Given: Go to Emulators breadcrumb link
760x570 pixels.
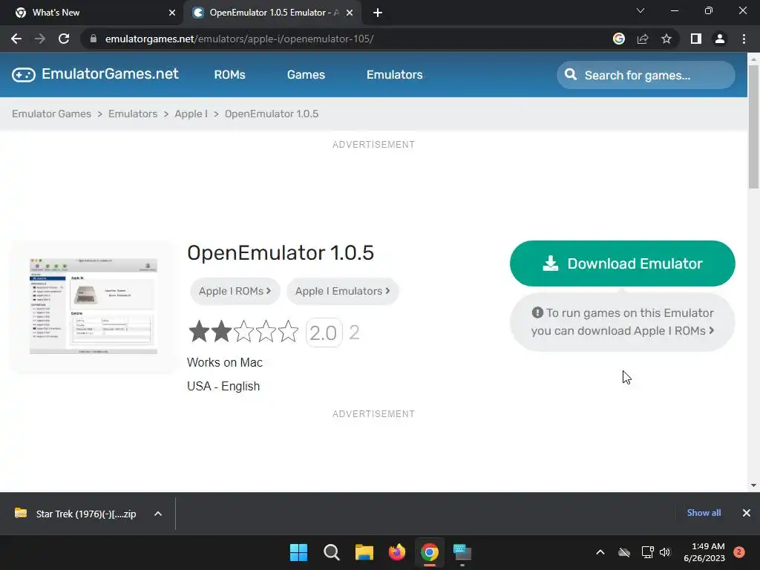Looking at the screenshot, I should [133, 114].
